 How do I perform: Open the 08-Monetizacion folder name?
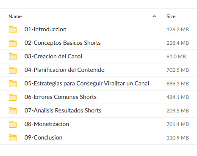47,124
